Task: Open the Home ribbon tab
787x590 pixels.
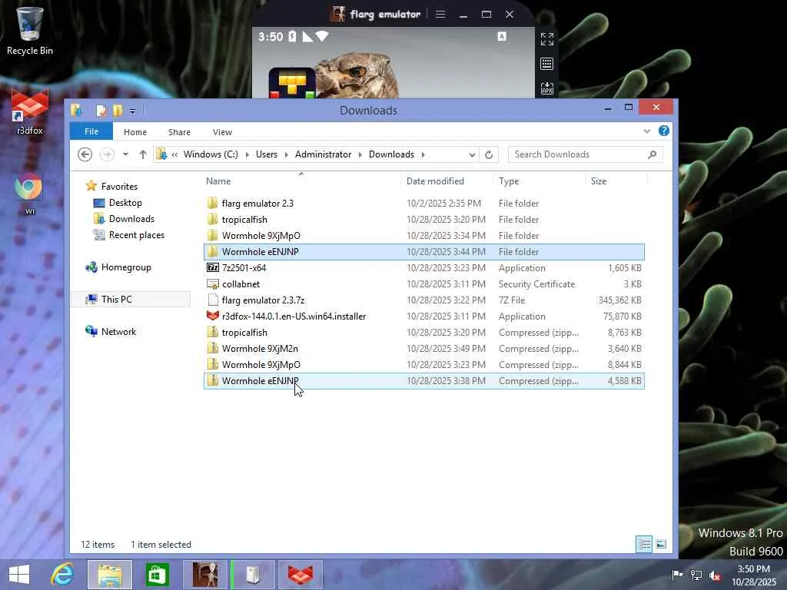Action: (x=135, y=132)
